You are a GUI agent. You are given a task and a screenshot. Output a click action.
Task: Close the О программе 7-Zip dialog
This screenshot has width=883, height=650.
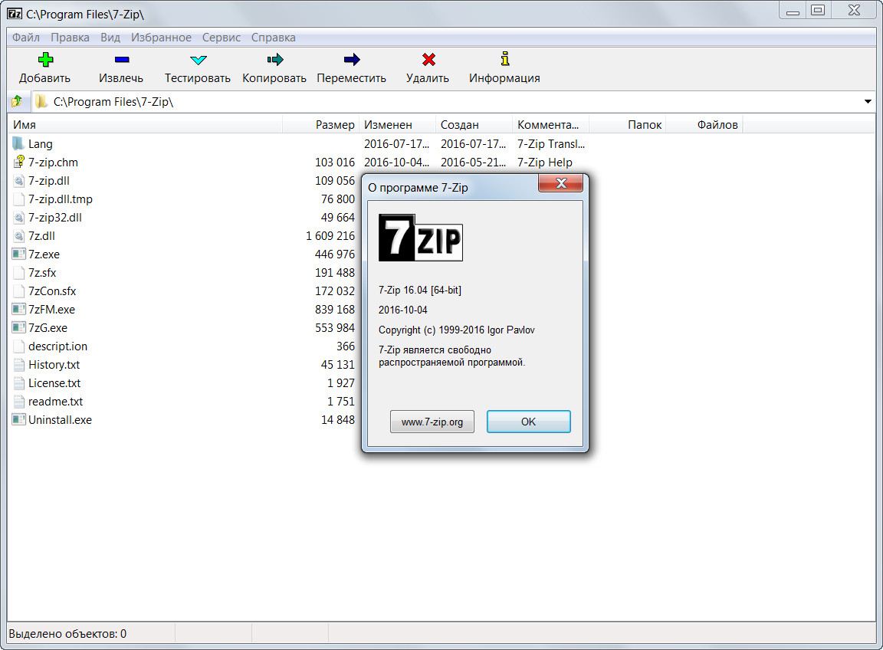(x=560, y=183)
